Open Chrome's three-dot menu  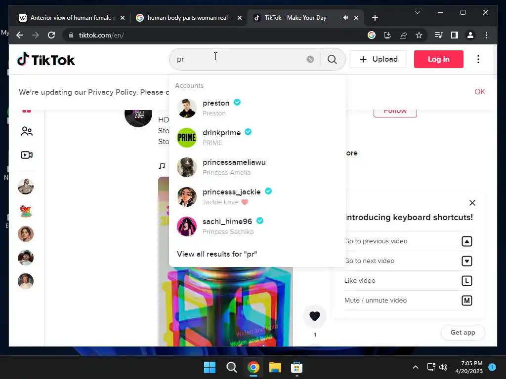[486, 35]
